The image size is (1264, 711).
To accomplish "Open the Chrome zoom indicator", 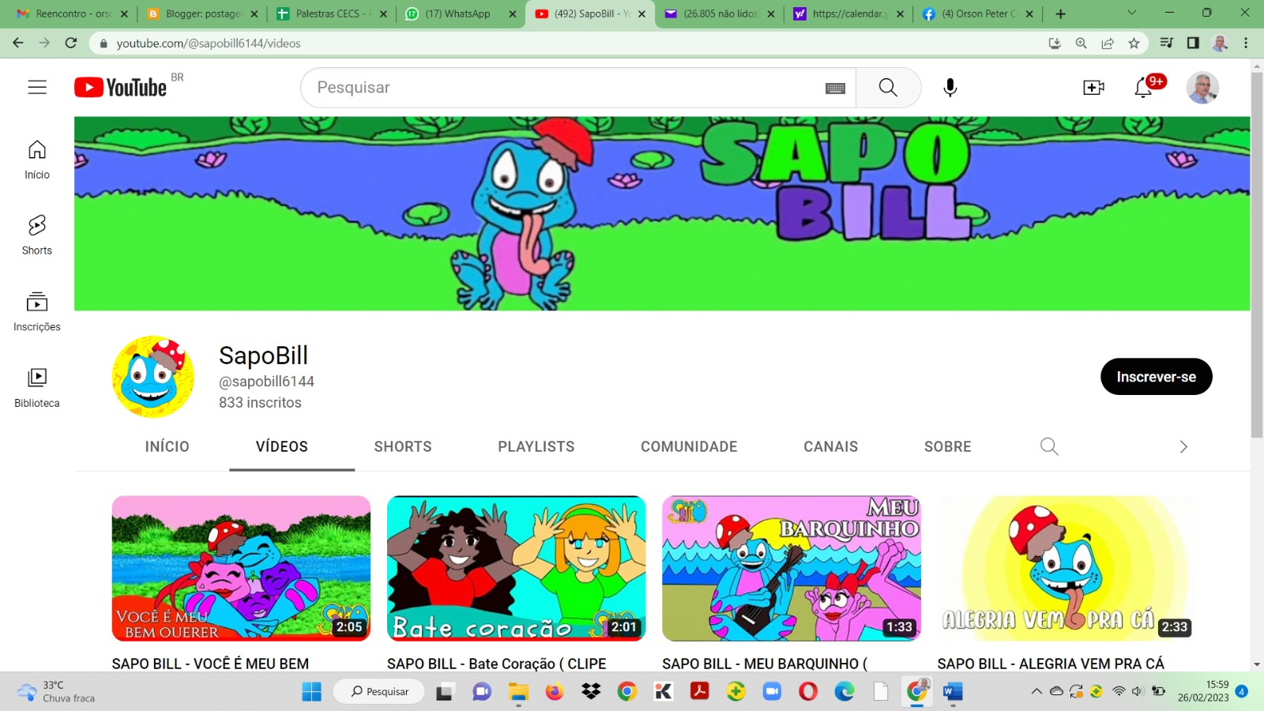I will [1082, 43].
